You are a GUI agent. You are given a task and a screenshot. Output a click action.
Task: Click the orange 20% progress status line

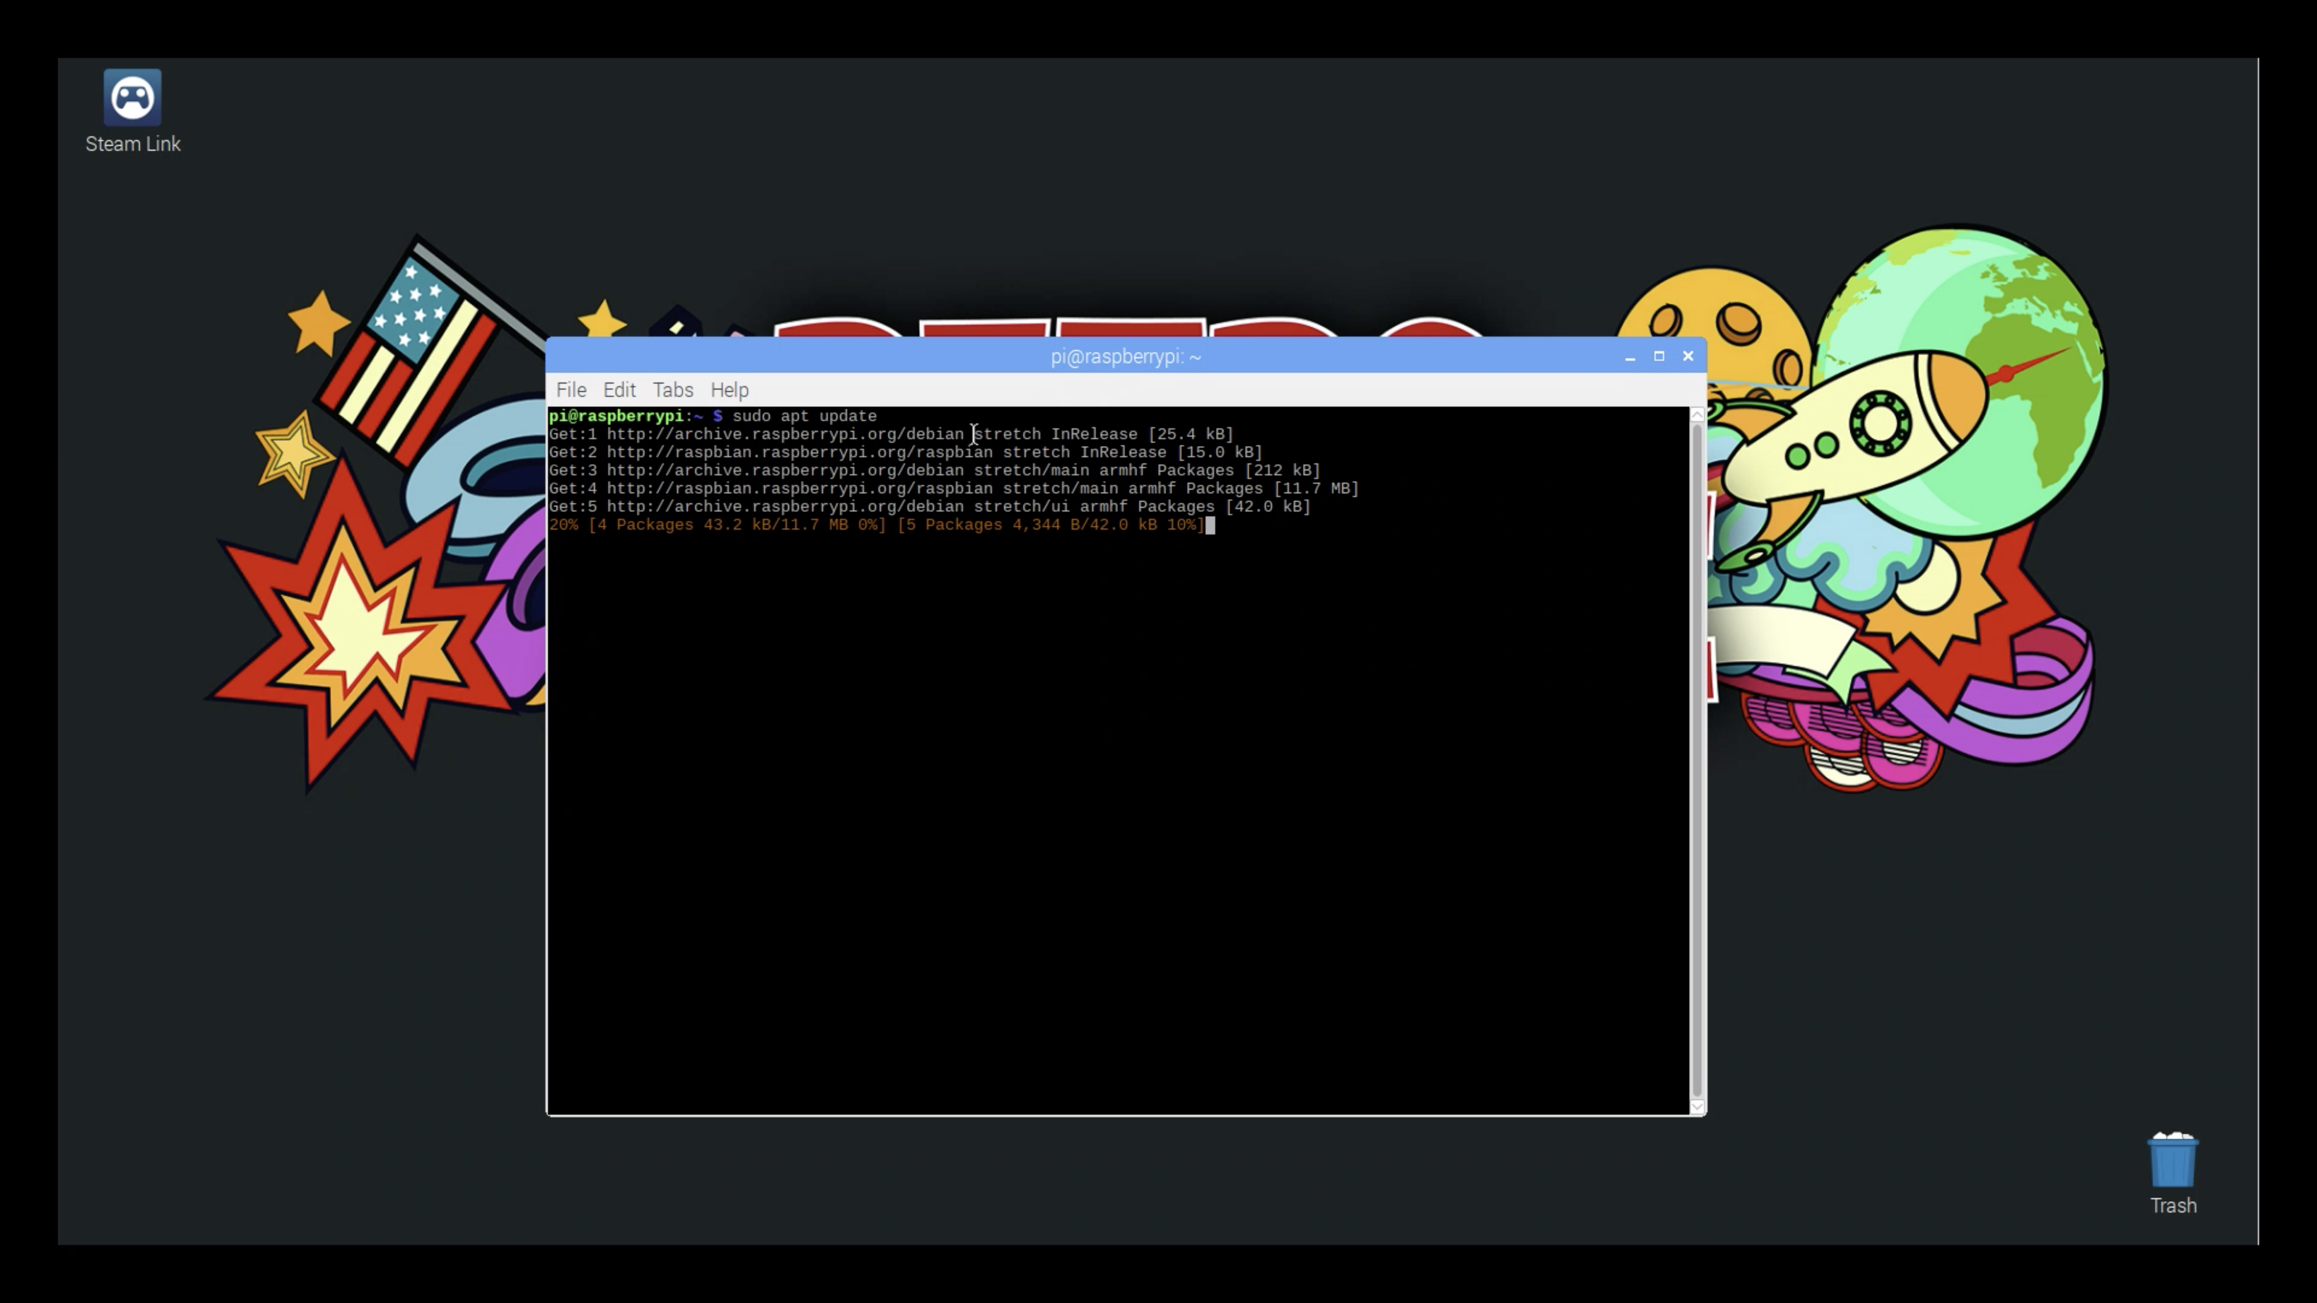tap(877, 525)
